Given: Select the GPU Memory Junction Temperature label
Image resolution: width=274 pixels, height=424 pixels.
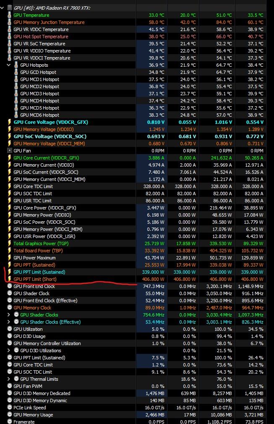Looking at the screenshot, I should pos(49,22).
